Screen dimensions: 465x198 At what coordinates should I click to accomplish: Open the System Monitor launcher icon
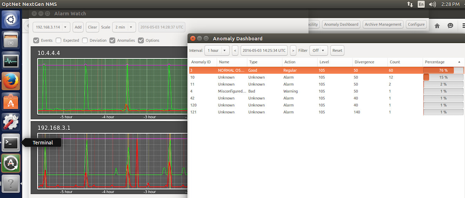tap(11, 61)
